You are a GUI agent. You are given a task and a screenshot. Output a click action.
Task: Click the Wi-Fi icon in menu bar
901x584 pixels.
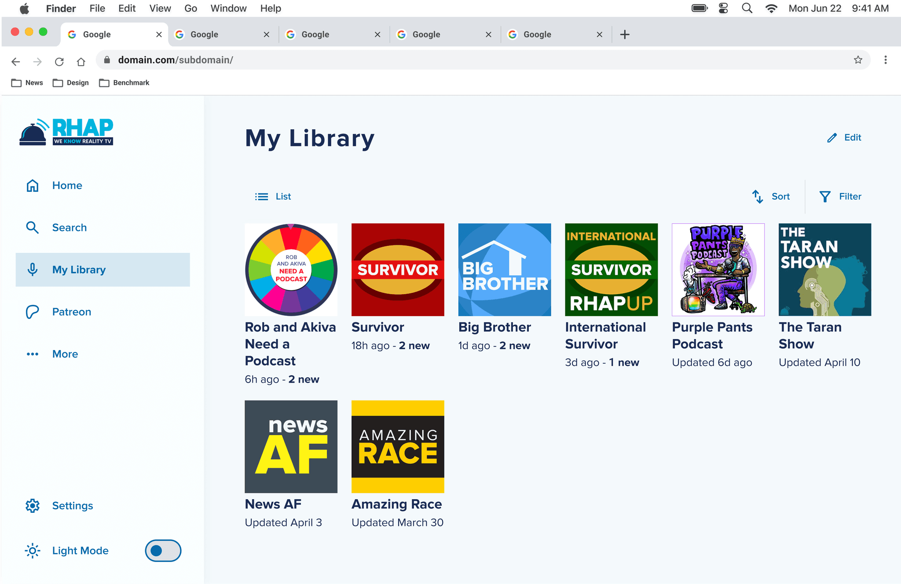click(771, 8)
